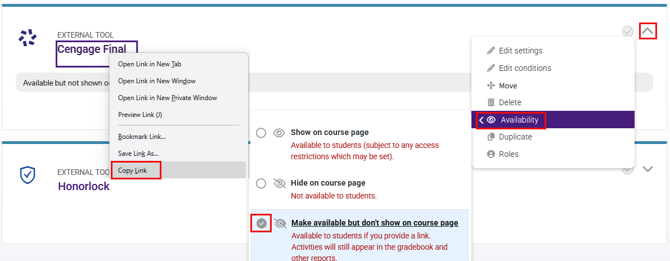Click the Move arrows icon
Viewport: 670px width, 261px height.
[x=491, y=85]
